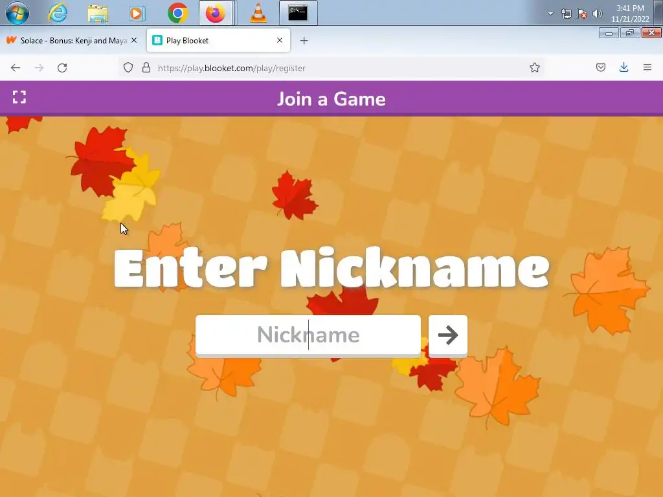Open the clock showing 3:41 PM

tap(630, 14)
